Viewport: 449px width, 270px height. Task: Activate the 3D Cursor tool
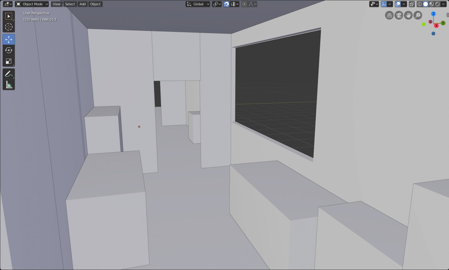(9, 27)
